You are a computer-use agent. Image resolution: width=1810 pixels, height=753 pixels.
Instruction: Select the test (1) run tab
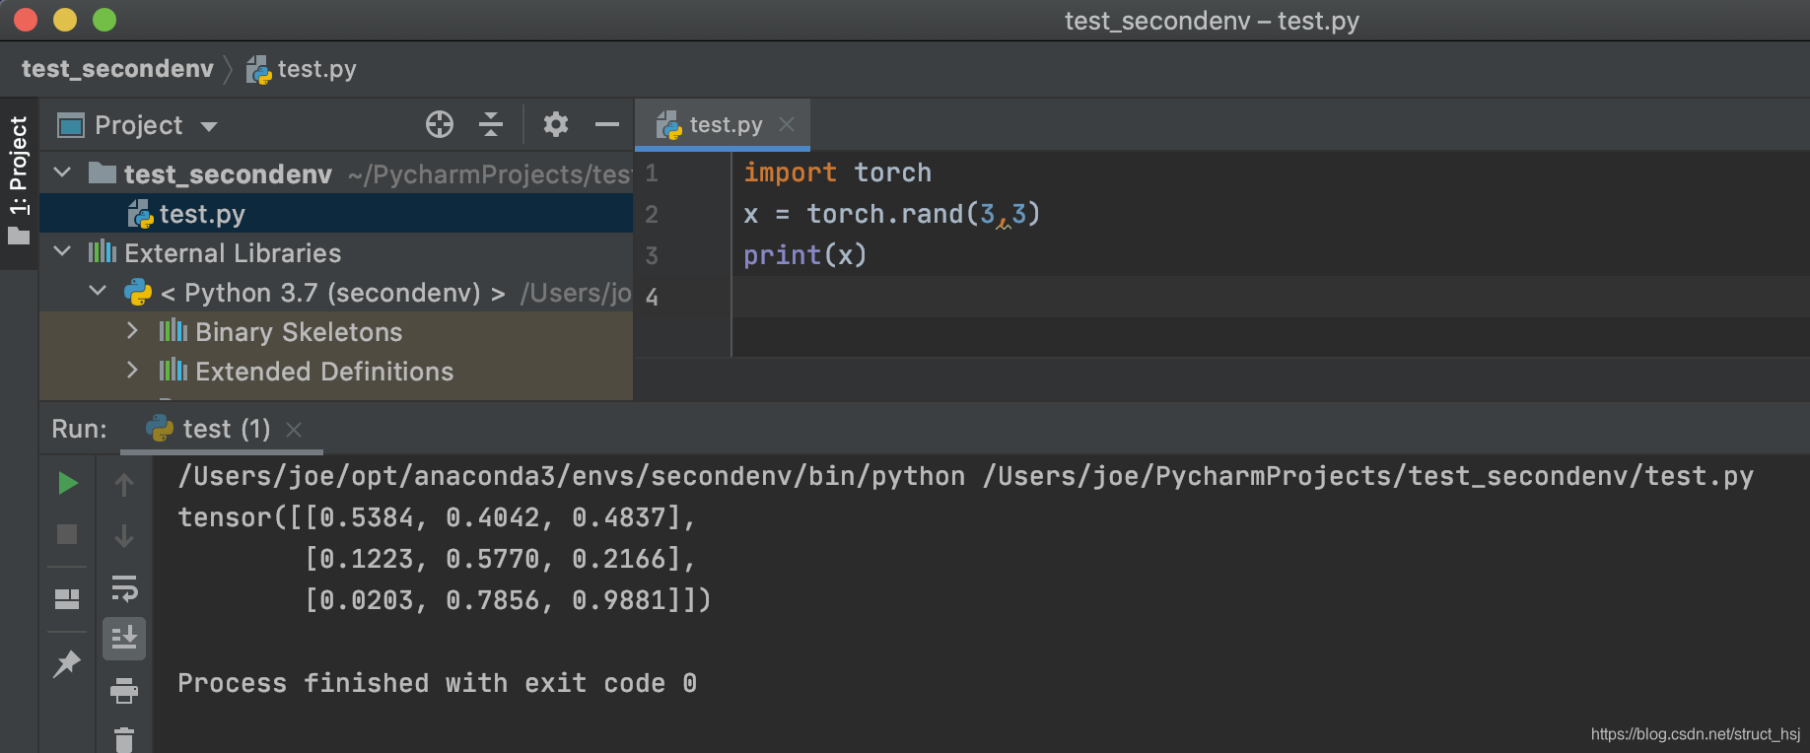pos(226,429)
